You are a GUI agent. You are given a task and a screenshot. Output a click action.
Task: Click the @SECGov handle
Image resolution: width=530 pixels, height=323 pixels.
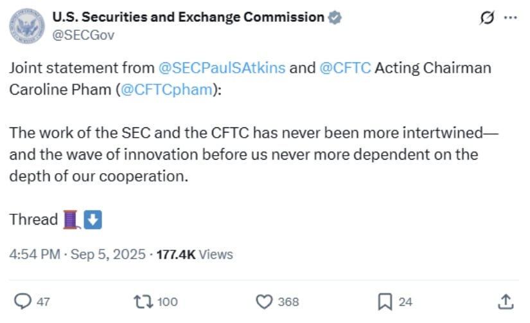click(x=83, y=35)
